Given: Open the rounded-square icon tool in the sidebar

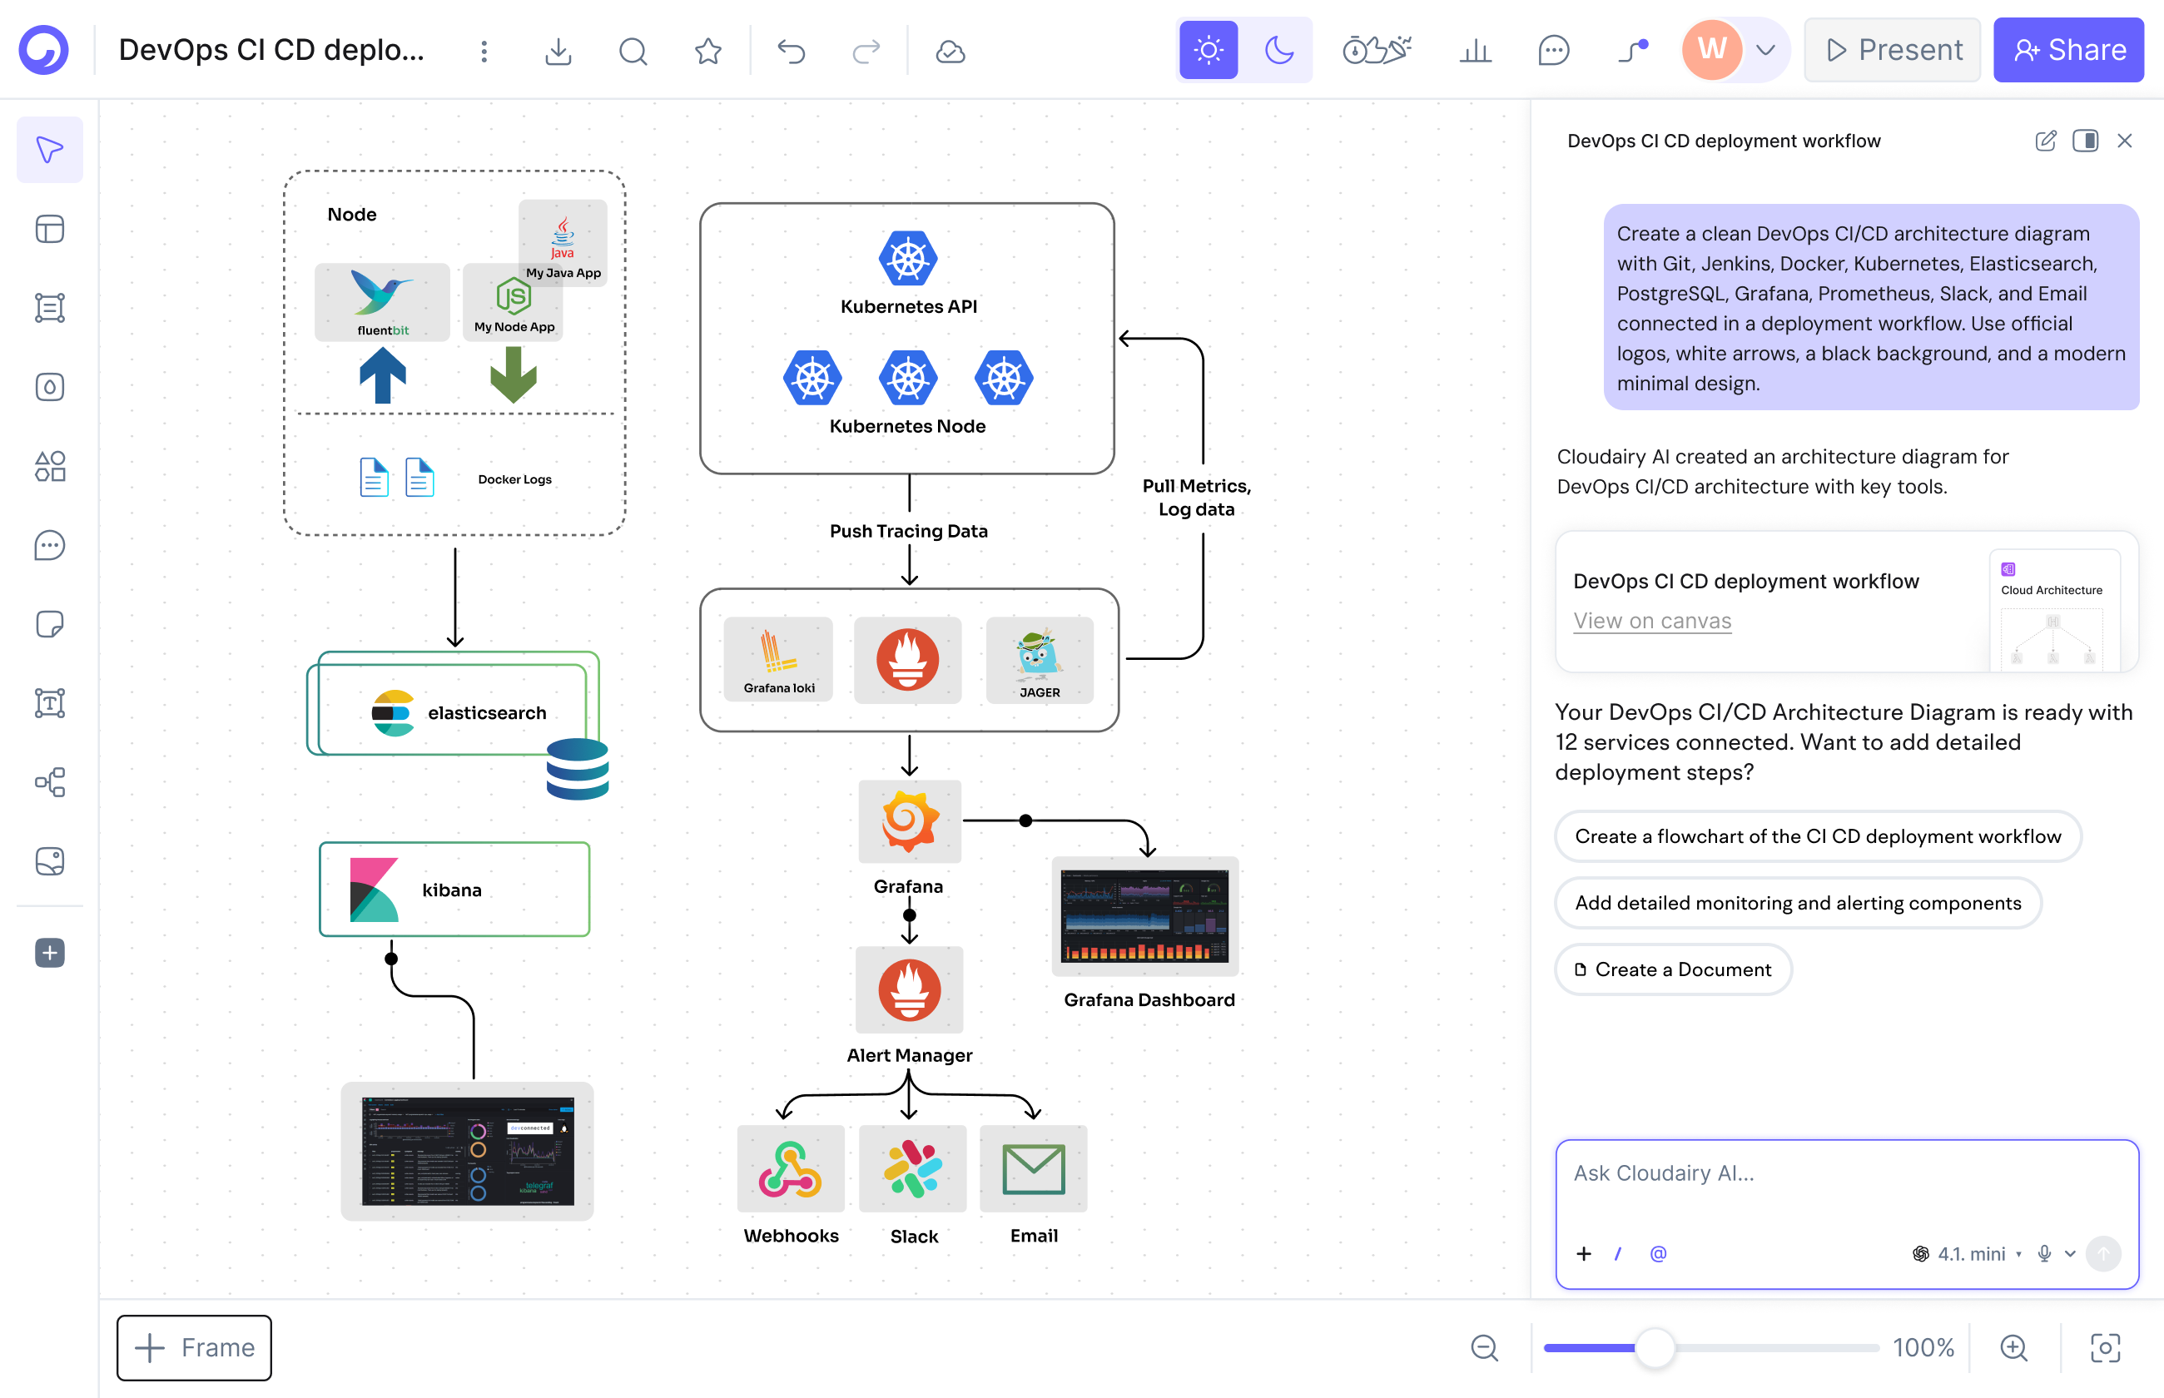Looking at the screenshot, I should (50, 387).
